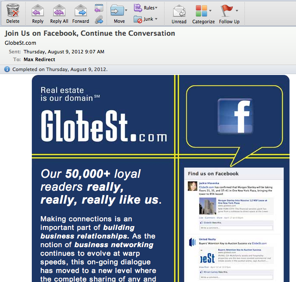296x282 pixels.
Task: Click the Attachment paperclip forward icon
Action: click(x=99, y=19)
